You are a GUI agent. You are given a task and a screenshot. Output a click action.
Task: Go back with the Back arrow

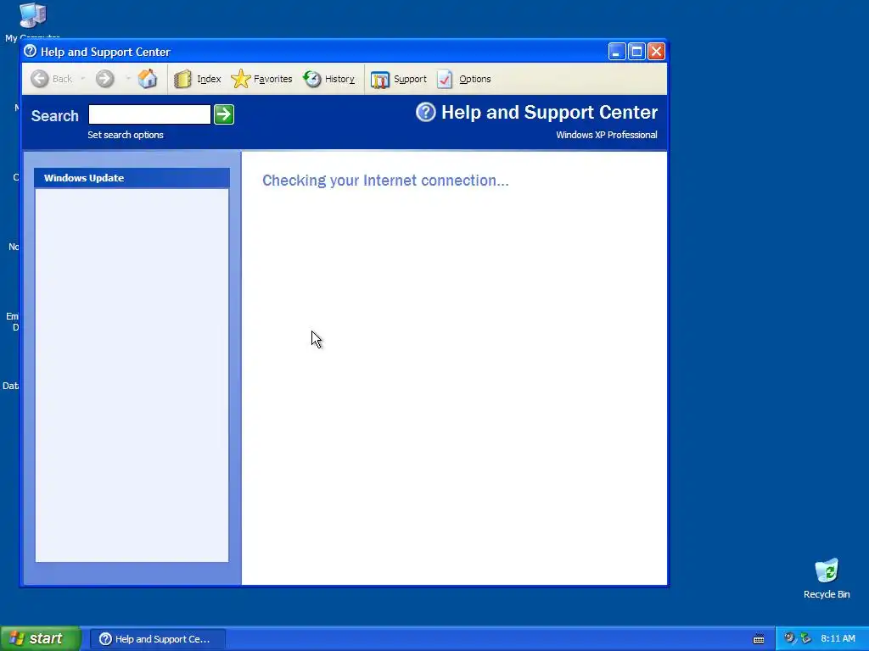[40, 79]
